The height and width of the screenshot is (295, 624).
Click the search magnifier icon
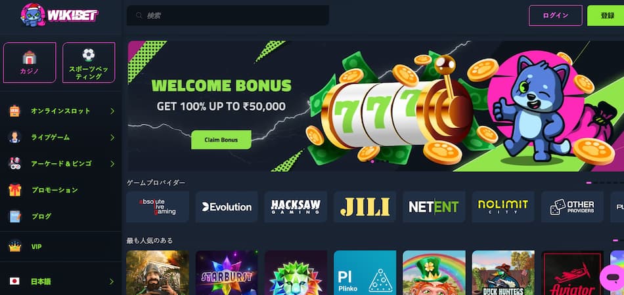coord(139,16)
